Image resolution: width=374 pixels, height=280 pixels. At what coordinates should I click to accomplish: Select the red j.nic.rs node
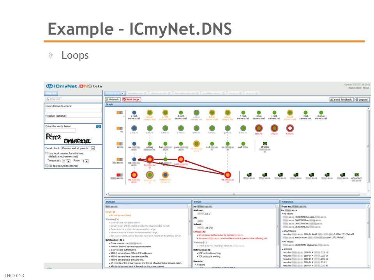coord(274,128)
